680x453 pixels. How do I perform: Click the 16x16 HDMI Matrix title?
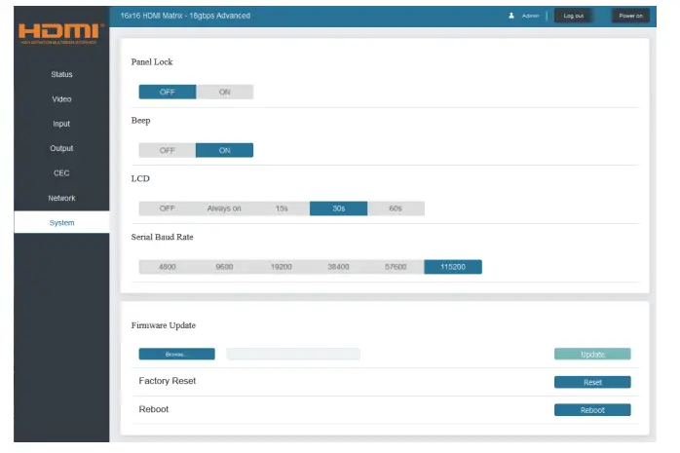185,16
